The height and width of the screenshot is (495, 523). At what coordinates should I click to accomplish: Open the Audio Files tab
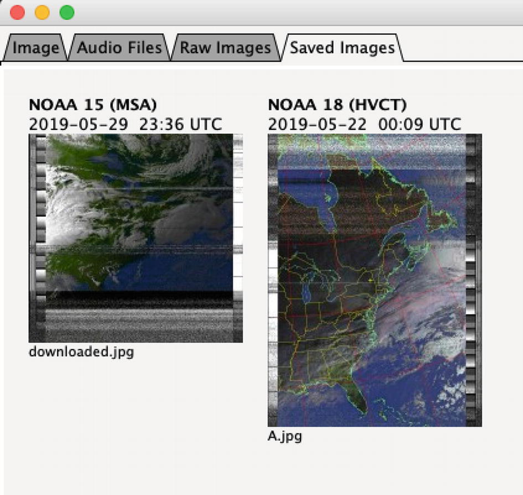click(119, 48)
